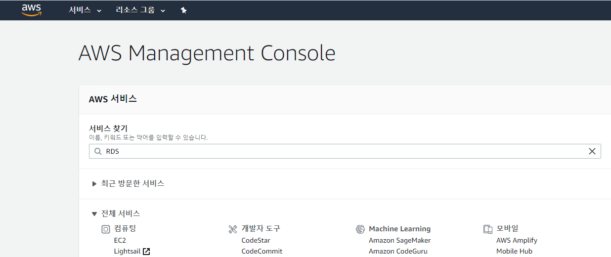This screenshot has height=257, width=611.
Task: Click the 모바일 device icon
Action: click(488, 229)
